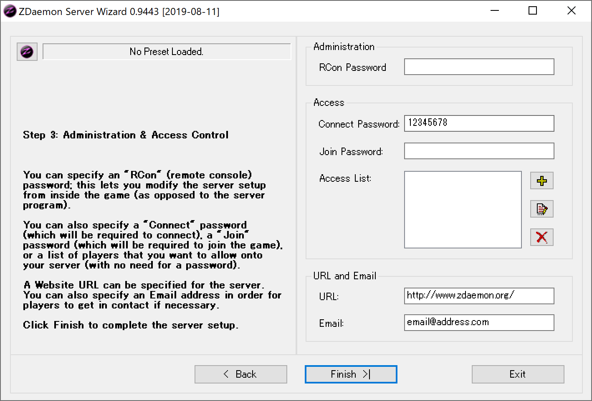Click into the Connect Password field
Screen dimensions: 592x401
pos(479,123)
